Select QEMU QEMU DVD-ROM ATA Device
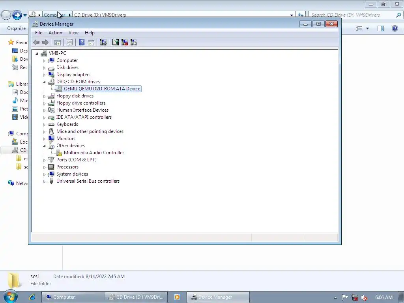The width and height of the screenshot is (404, 303). coord(102,89)
